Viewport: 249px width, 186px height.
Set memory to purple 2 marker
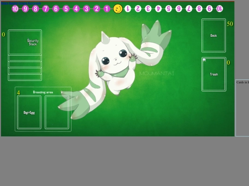[96, 9]
